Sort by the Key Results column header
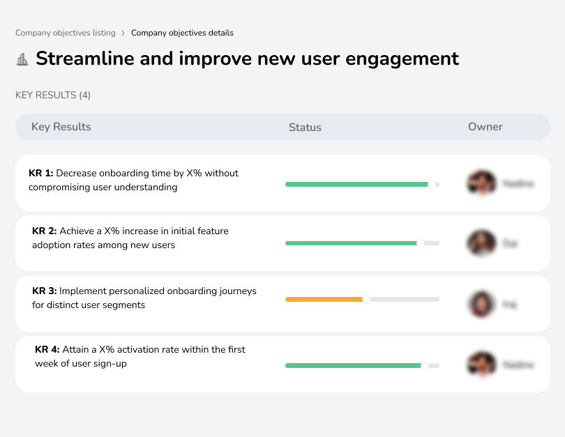Viewport: 565px width, 437px height. coord(61,127)
